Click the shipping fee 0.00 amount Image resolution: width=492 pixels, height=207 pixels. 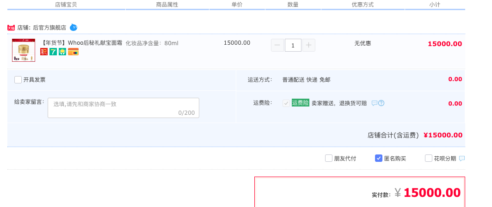pyautogui.click(x=455, y=79)
